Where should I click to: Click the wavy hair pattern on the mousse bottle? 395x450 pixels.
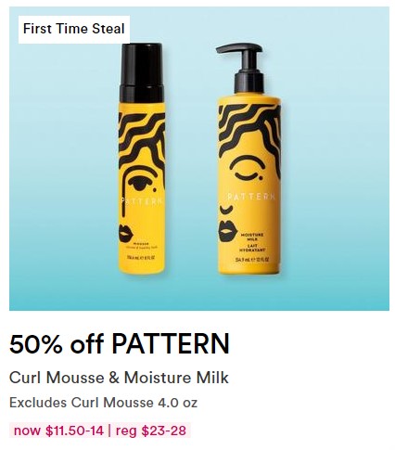click(142, 141)
